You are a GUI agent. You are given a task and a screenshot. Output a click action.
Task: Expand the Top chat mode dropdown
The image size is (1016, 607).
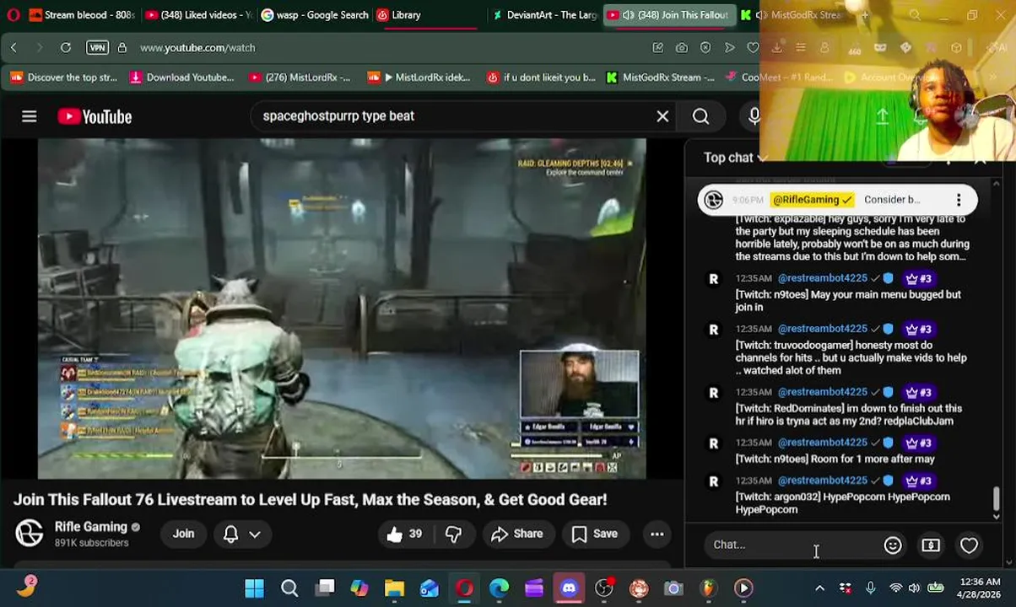pyautogui.click(x=735, y=158)
